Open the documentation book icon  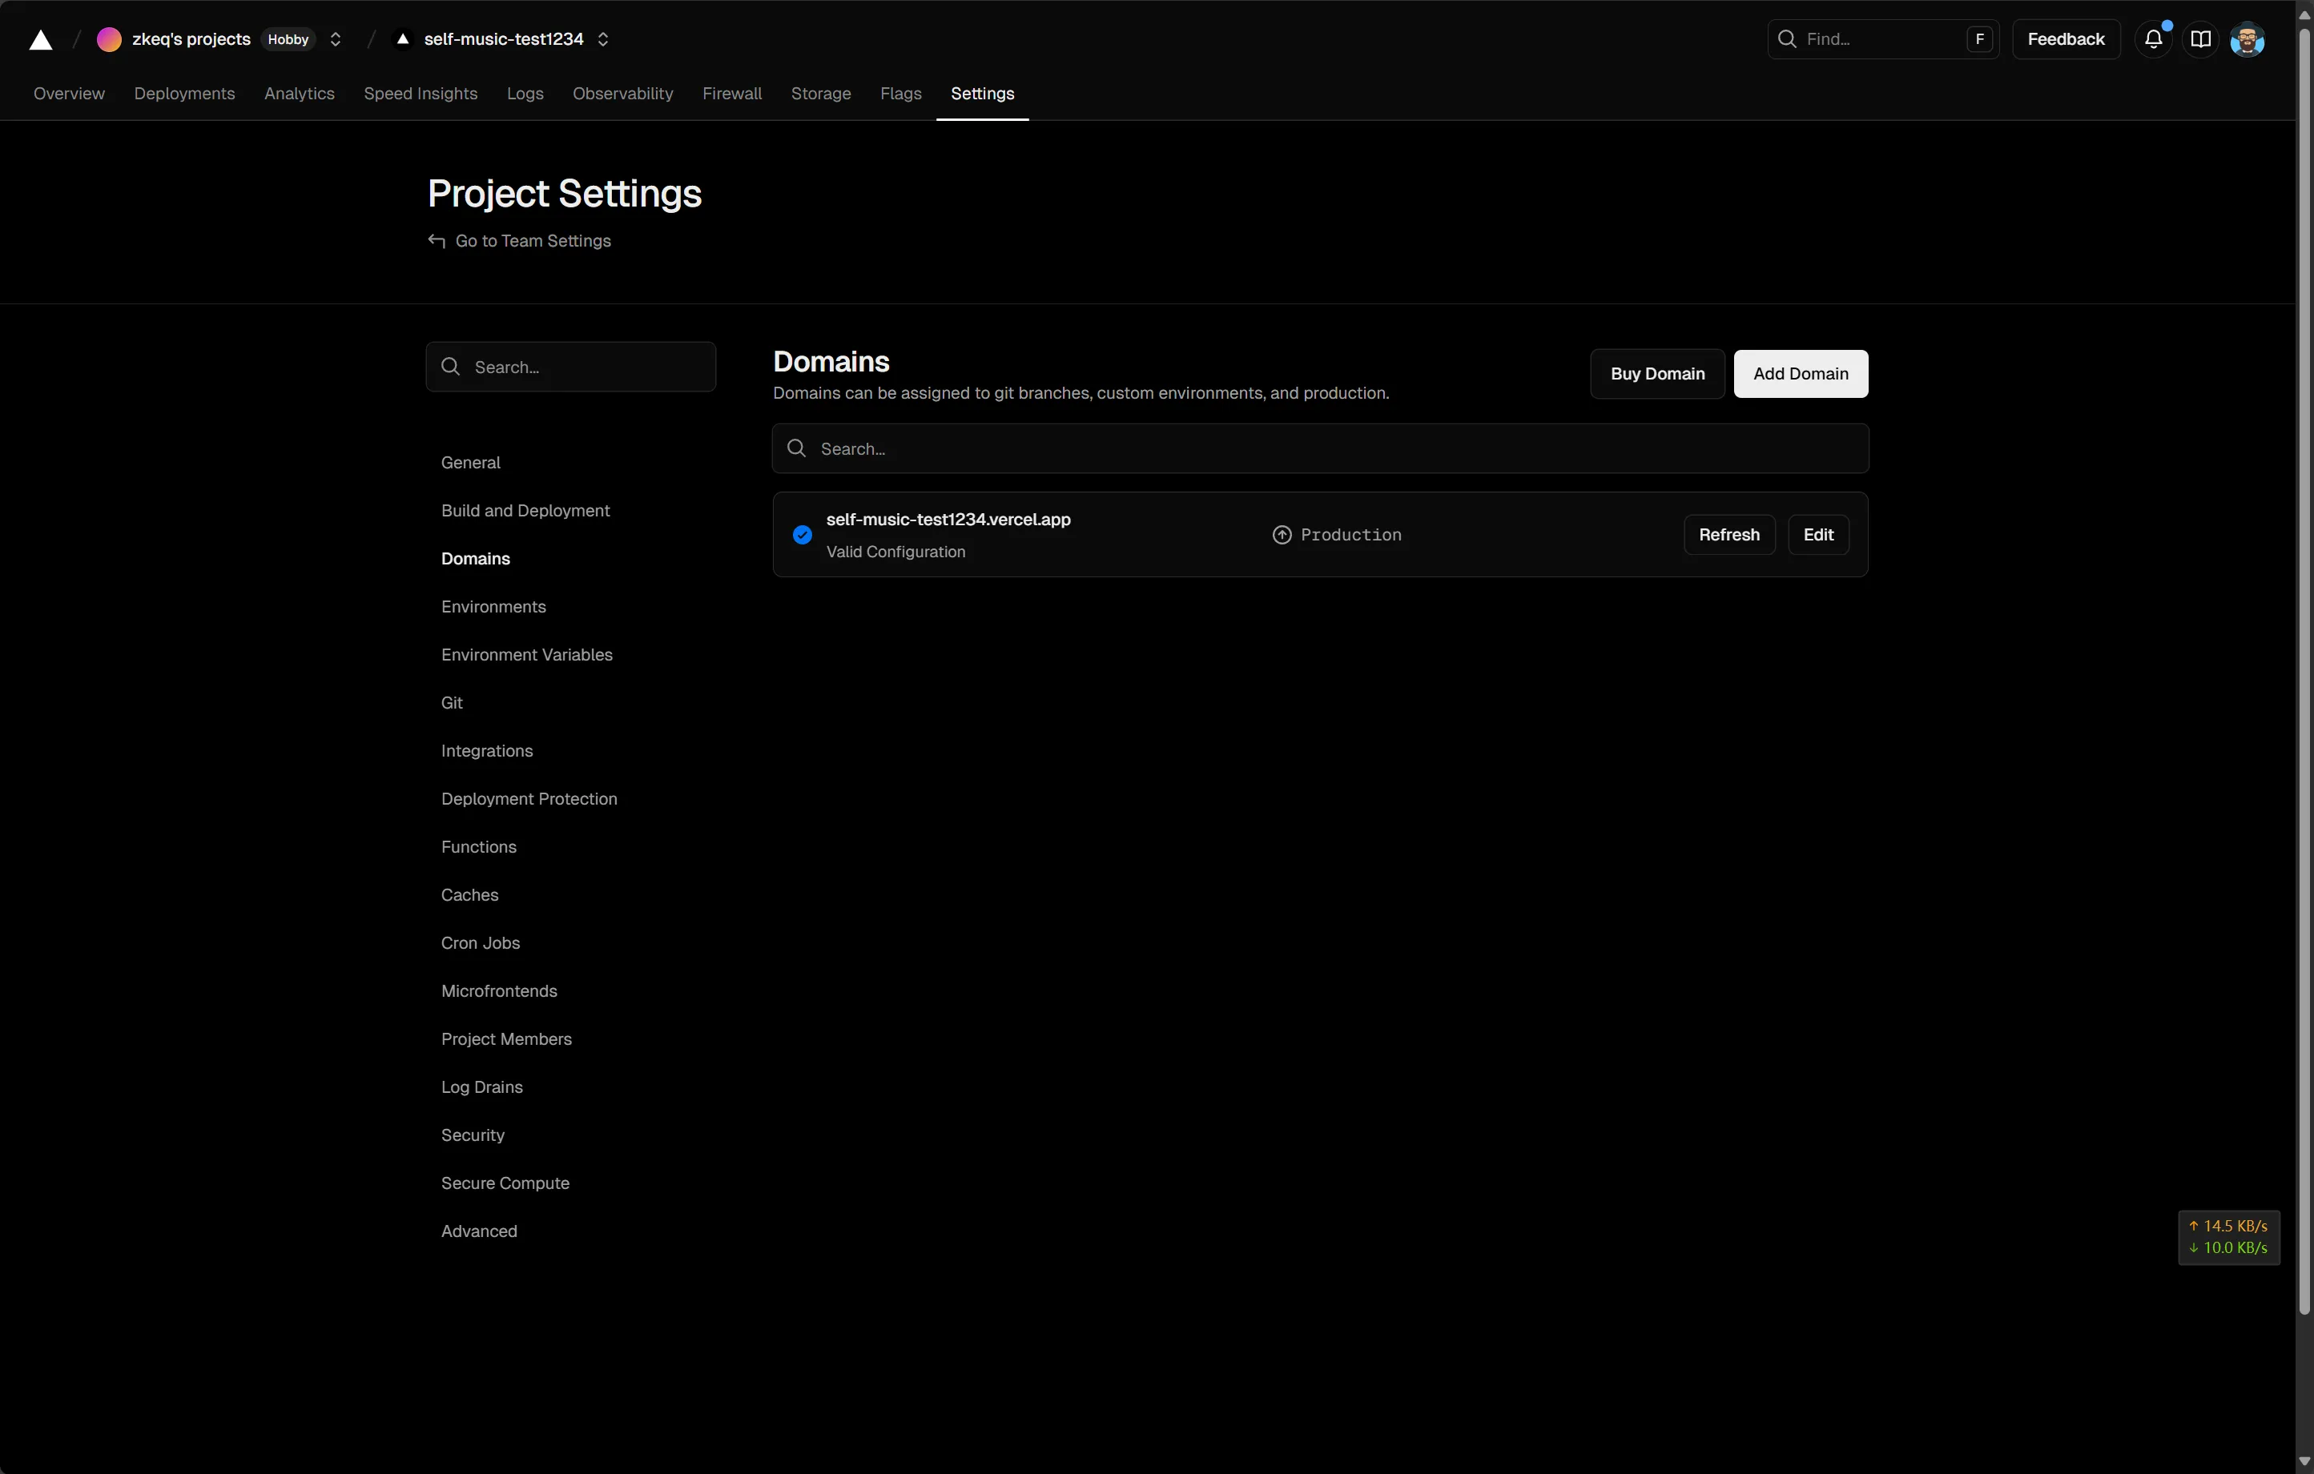[x=2199, y=39]
